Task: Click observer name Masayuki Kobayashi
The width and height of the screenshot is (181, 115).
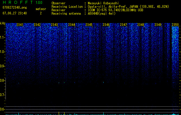Action: click(103, 3)
